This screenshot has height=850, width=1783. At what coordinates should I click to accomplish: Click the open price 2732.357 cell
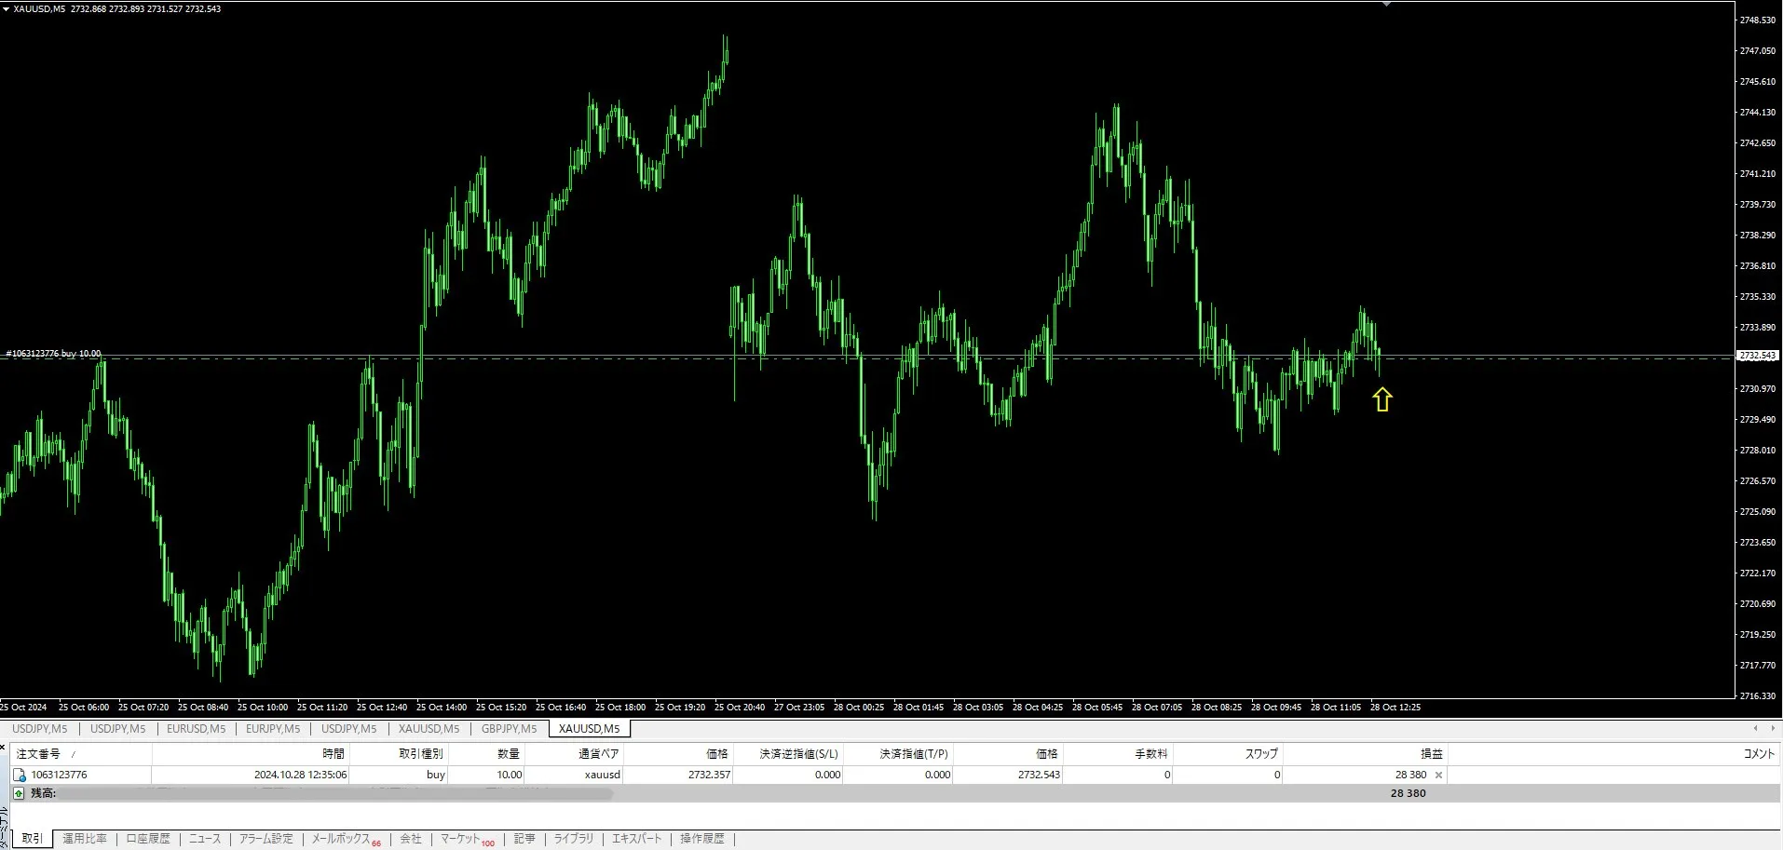pyautogui.click(x=678, y=775)
